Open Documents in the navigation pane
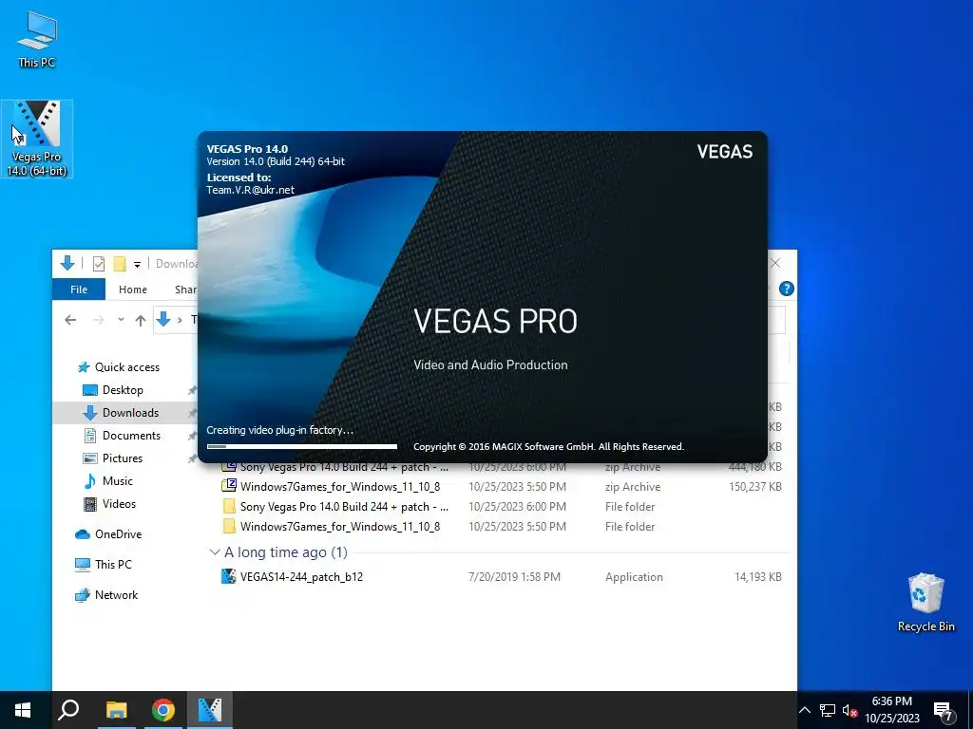This screenshot has height=729, width=973. [123, 436]
